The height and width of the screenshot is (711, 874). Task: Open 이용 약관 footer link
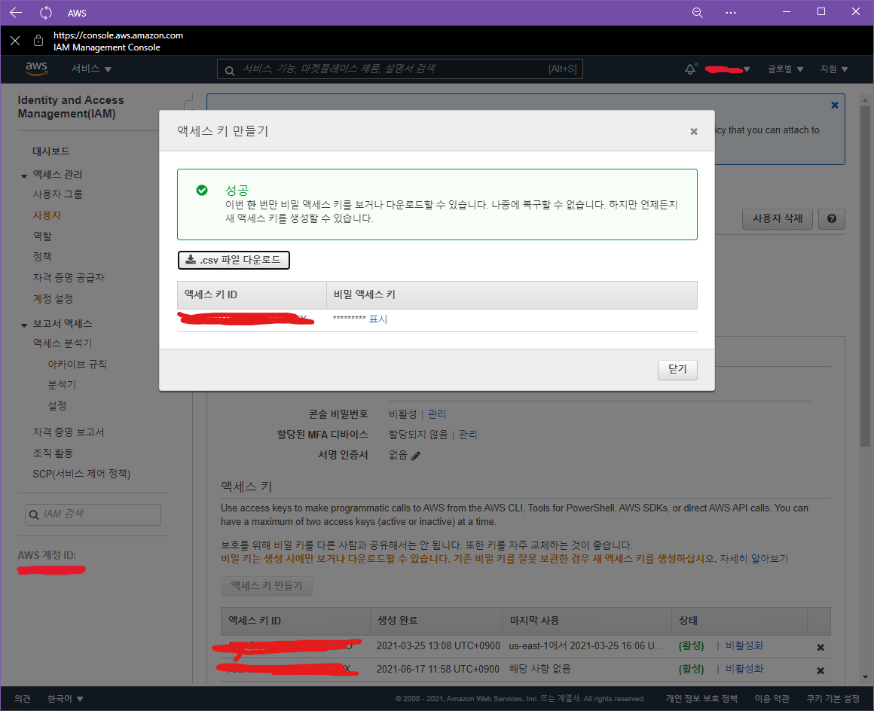772,699
